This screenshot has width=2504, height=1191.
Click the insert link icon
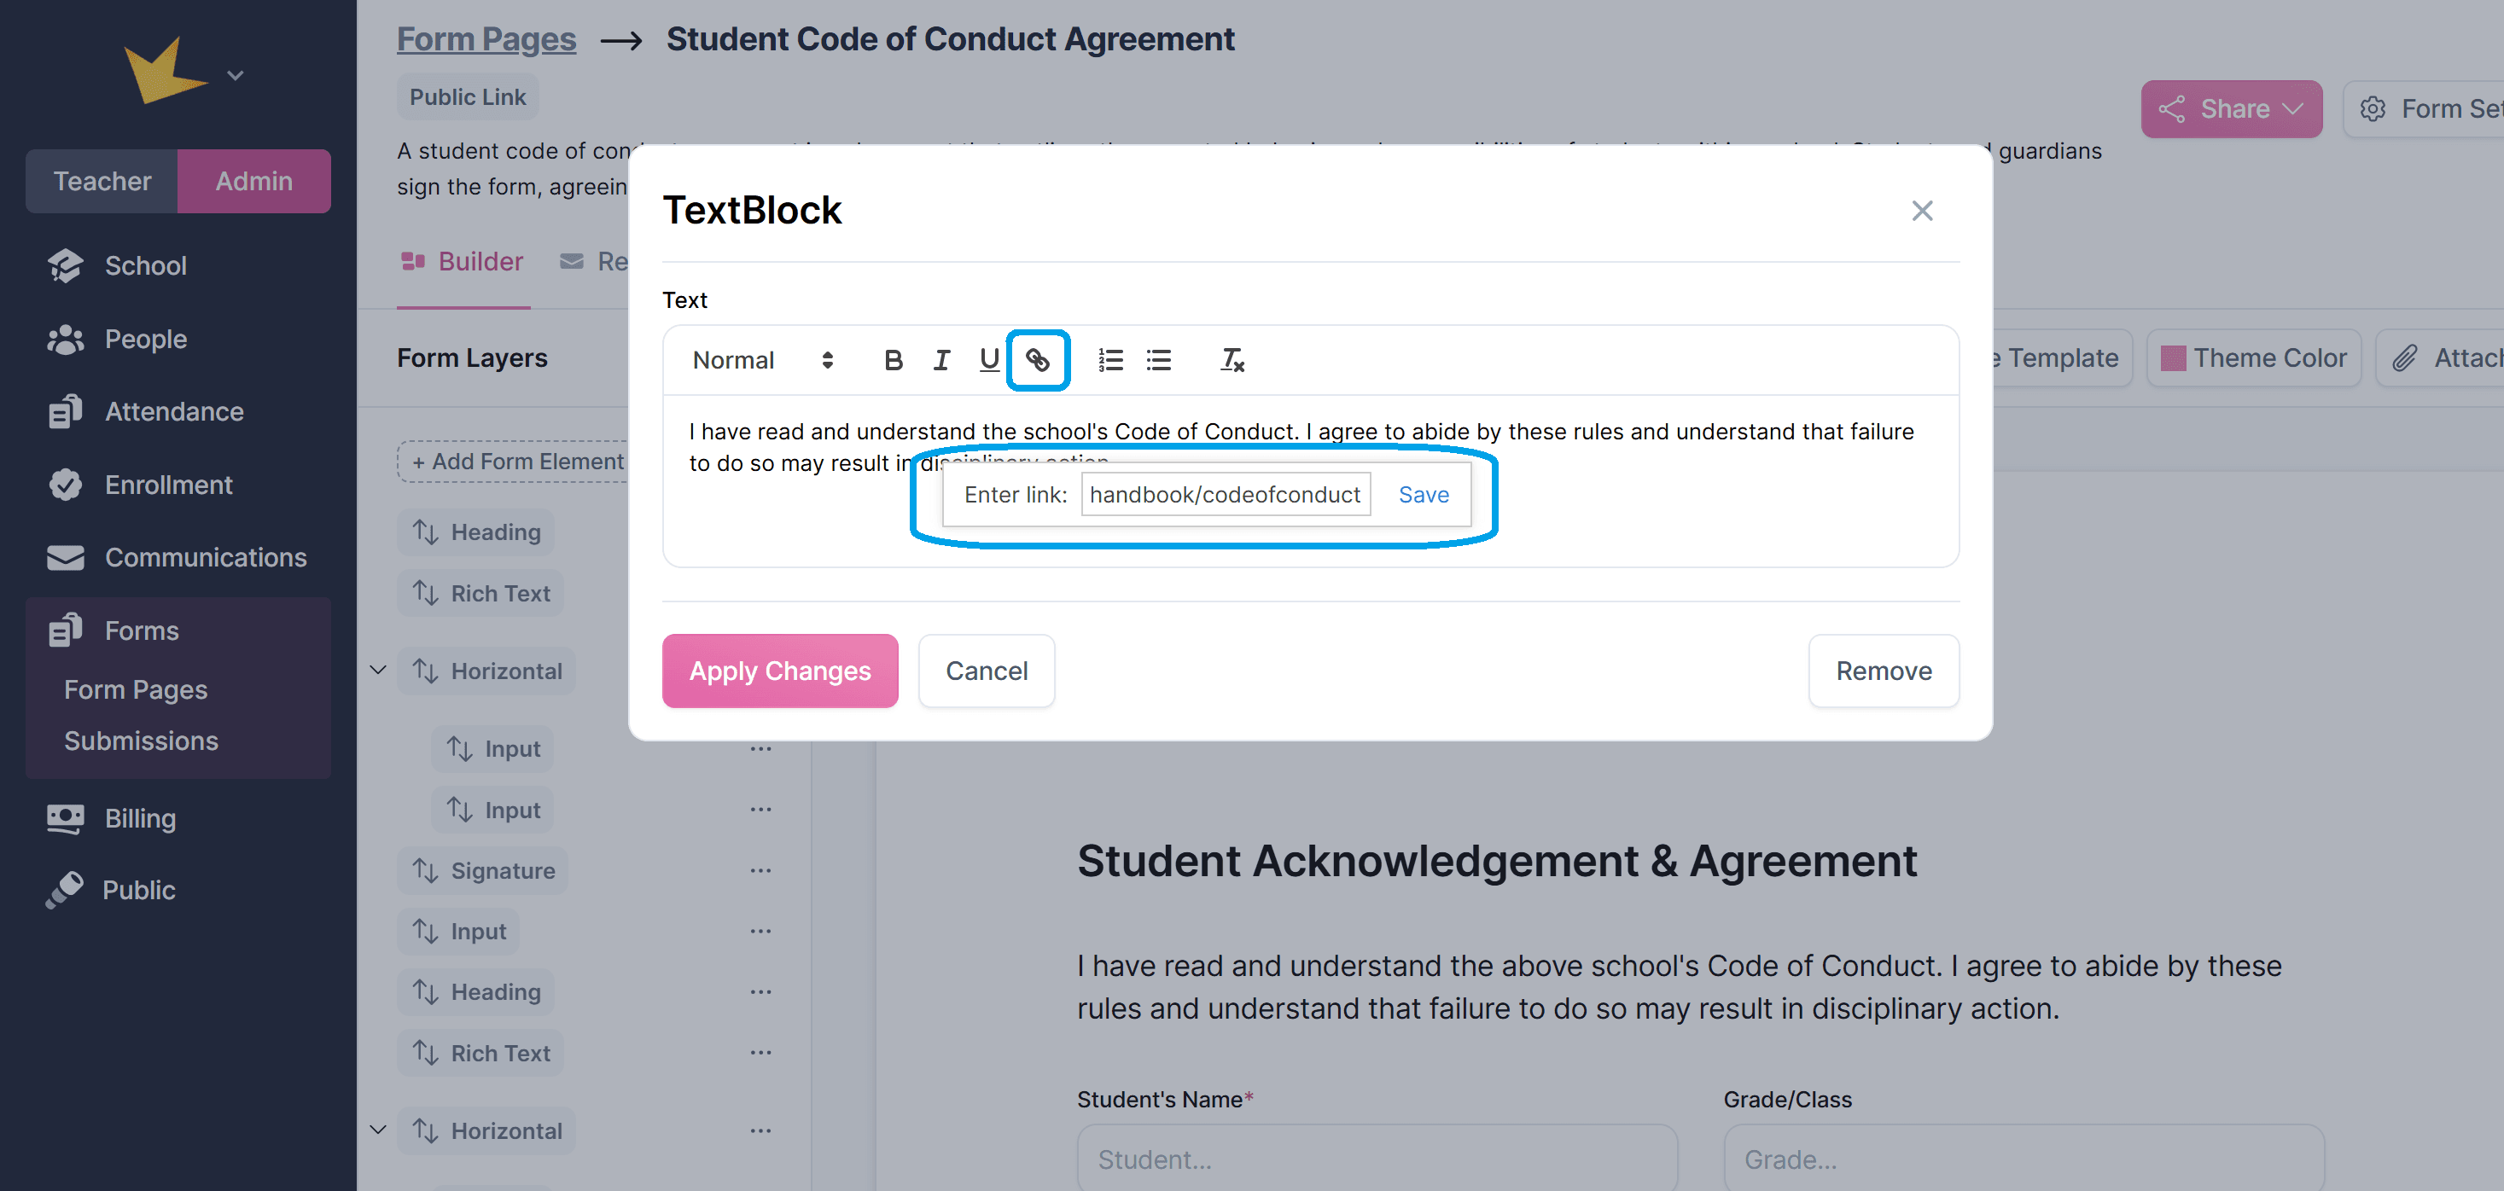pos(1037,360)
